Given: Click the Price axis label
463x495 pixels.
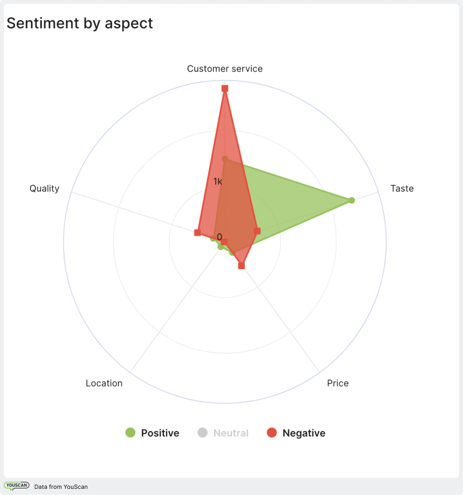Looking at the screenshot, I should [337, 383].
